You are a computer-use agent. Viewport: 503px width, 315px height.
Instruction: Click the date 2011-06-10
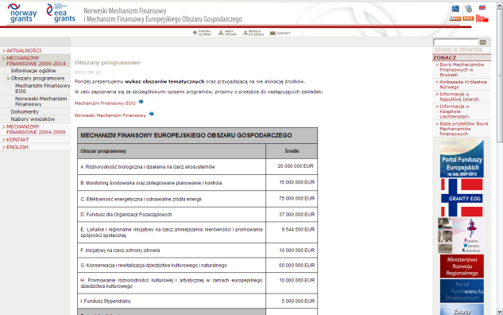pyautogui.click(x=87, y=72)
